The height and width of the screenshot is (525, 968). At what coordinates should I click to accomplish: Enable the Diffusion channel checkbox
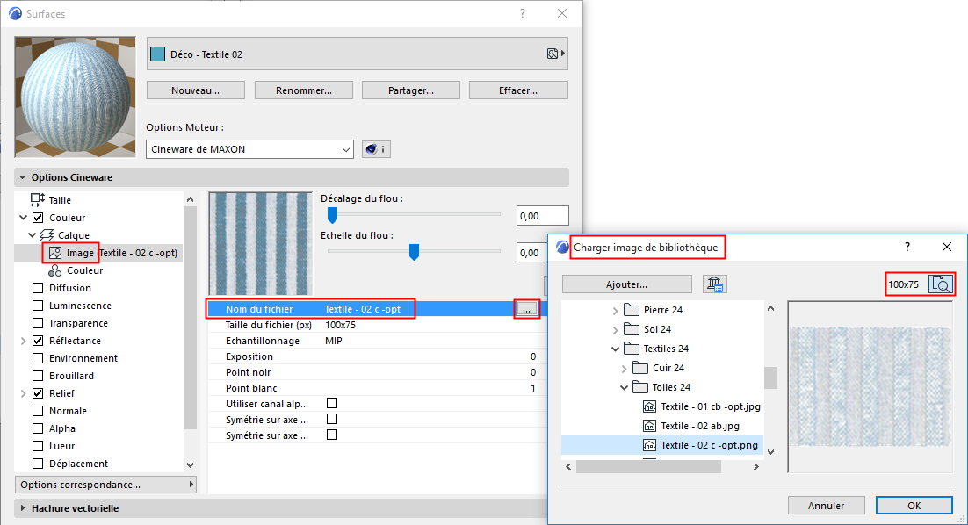38,288
